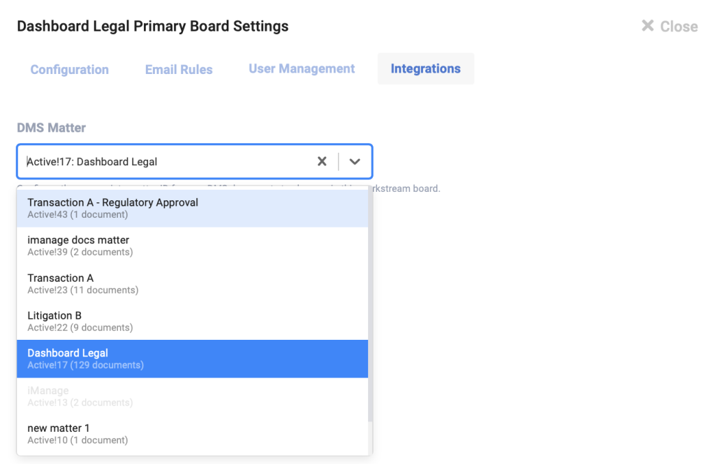Go to the User Management tab
715x464 pixels.
(302, 68)
